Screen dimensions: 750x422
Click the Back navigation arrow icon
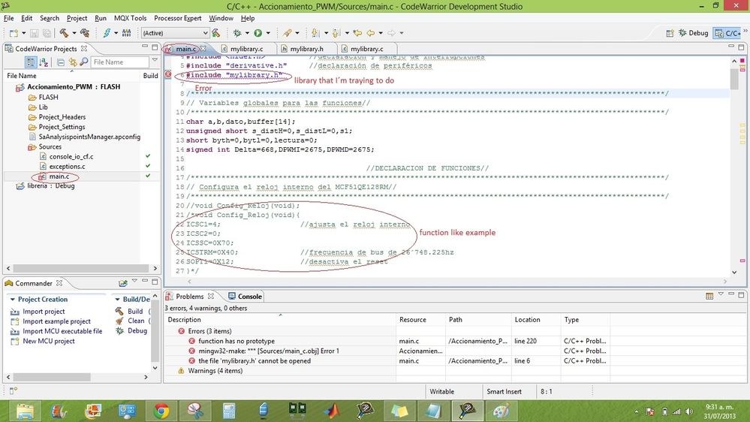pyautogui.click(x=371, y=33)
